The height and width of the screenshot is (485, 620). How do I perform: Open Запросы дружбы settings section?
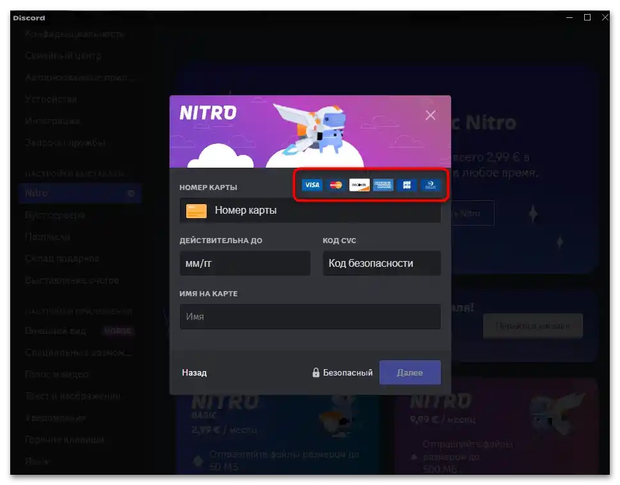click(65, 143)
